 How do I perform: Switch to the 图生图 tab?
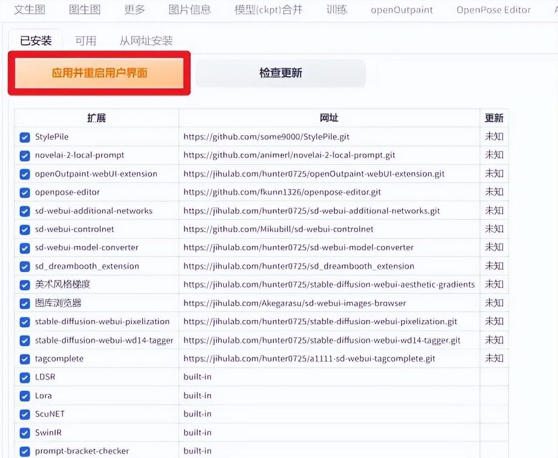coord(85,10)
